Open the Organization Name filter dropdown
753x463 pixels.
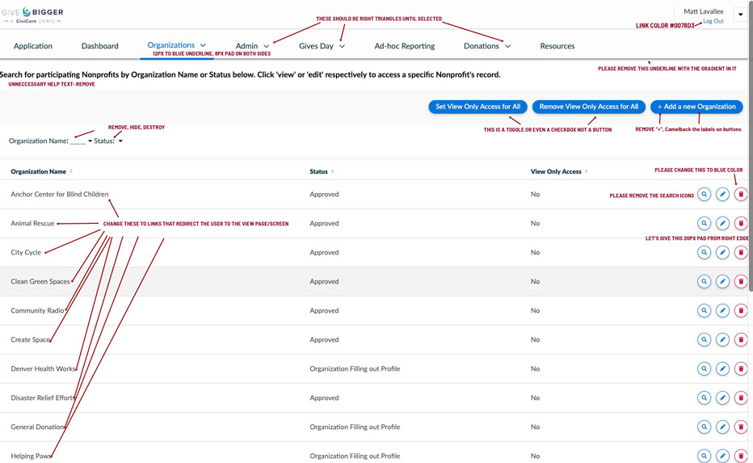90,141
